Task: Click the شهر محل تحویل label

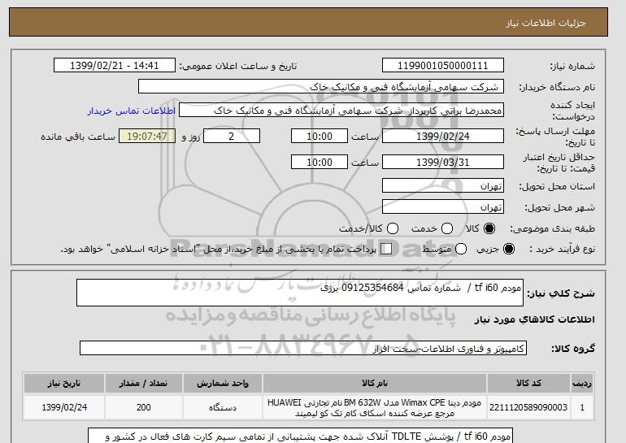Action: coord(559,207)
